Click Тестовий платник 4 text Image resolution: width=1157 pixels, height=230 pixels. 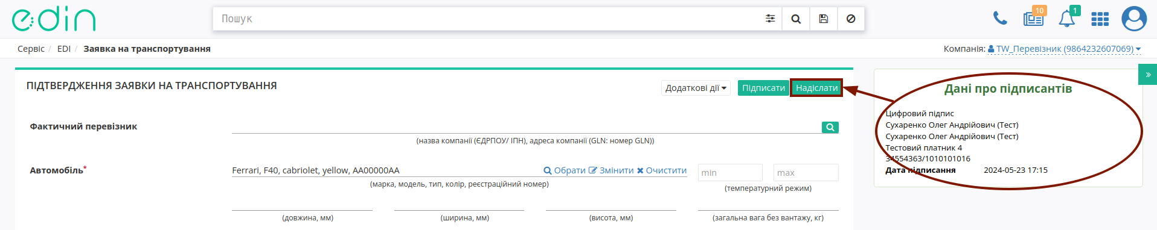point(924,148)
